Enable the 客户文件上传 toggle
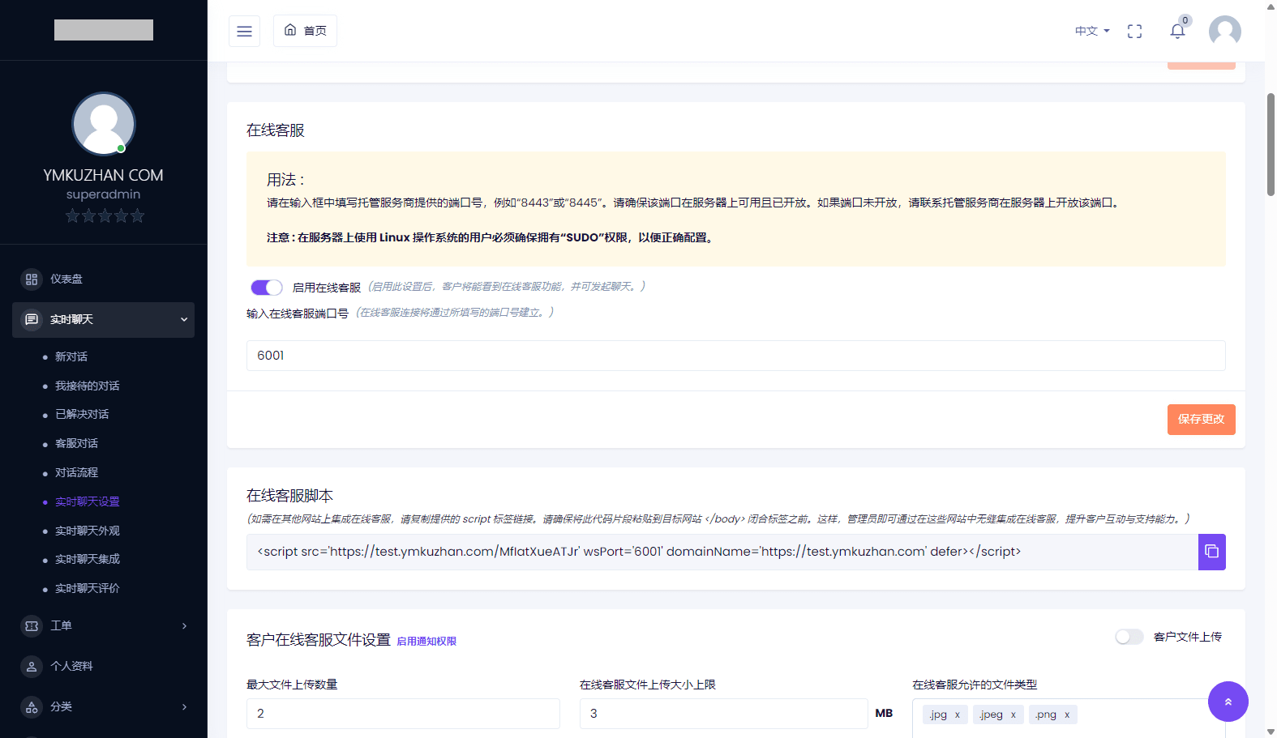This screenshot has height=738, width=1277. (1129, 637)
